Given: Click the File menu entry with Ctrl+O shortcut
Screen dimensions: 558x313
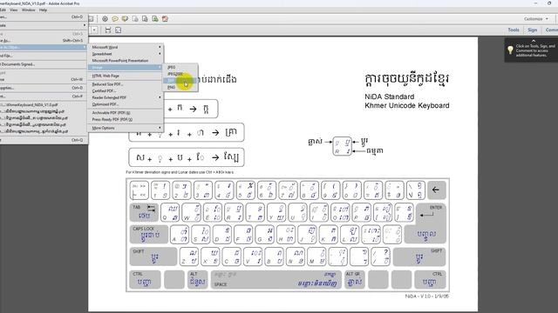Looking at the screenshot, I should (43, 17).
